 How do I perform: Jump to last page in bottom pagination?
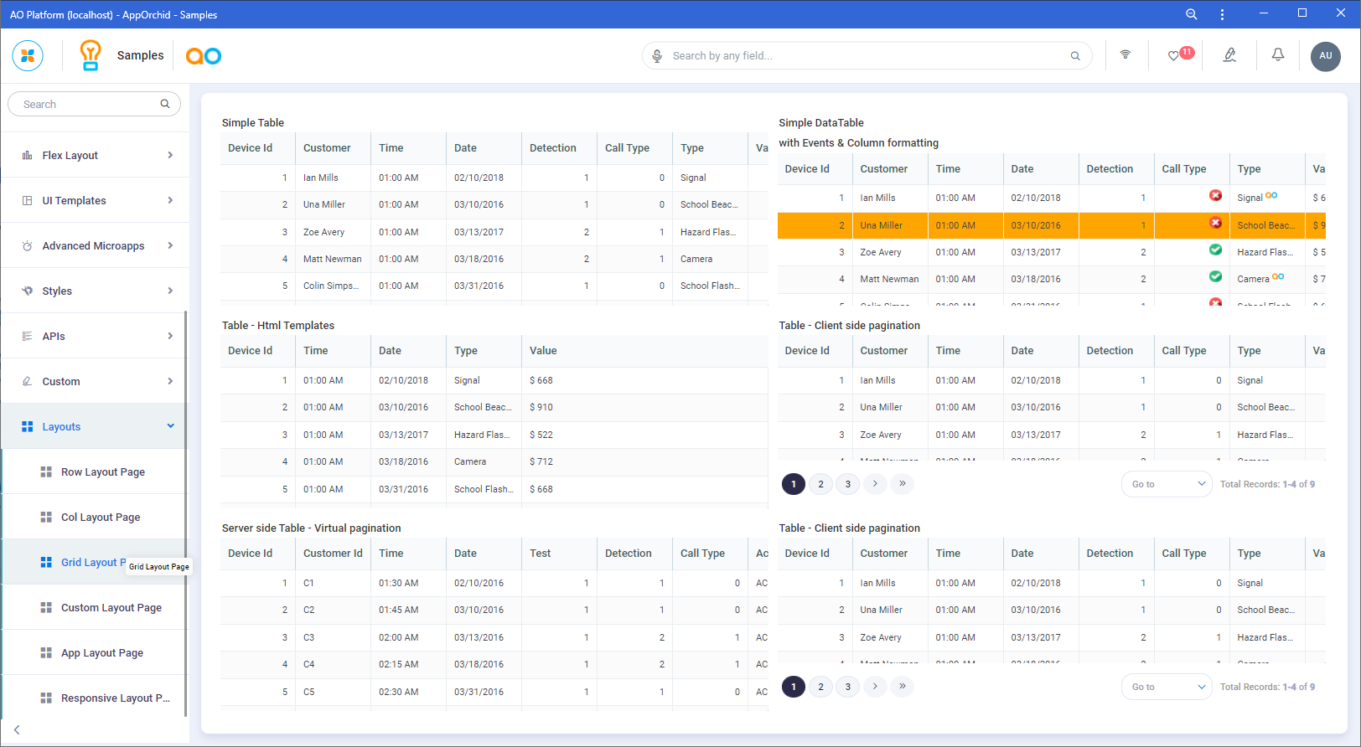tap(902, 686)
